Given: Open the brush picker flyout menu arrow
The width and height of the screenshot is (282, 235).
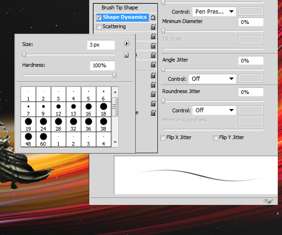Looking at the screenshot, I should click(x=126, y=44).
